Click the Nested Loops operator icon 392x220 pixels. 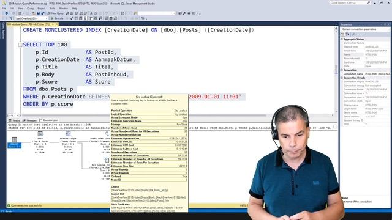68,134
